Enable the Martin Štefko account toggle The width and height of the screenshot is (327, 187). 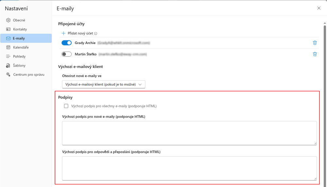pos(66,54)
